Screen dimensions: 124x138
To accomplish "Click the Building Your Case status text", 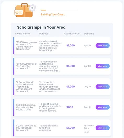I will click(x=53, y=14).
